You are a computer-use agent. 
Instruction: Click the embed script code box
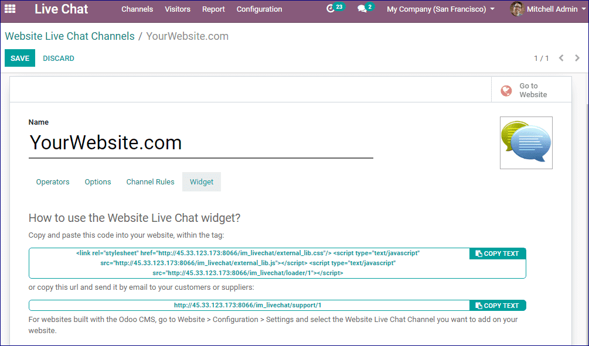[248, 263]
